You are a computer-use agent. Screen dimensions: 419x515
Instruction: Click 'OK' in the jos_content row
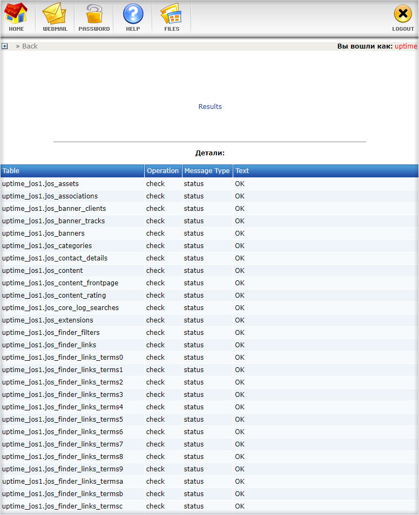tap(240, 271)
